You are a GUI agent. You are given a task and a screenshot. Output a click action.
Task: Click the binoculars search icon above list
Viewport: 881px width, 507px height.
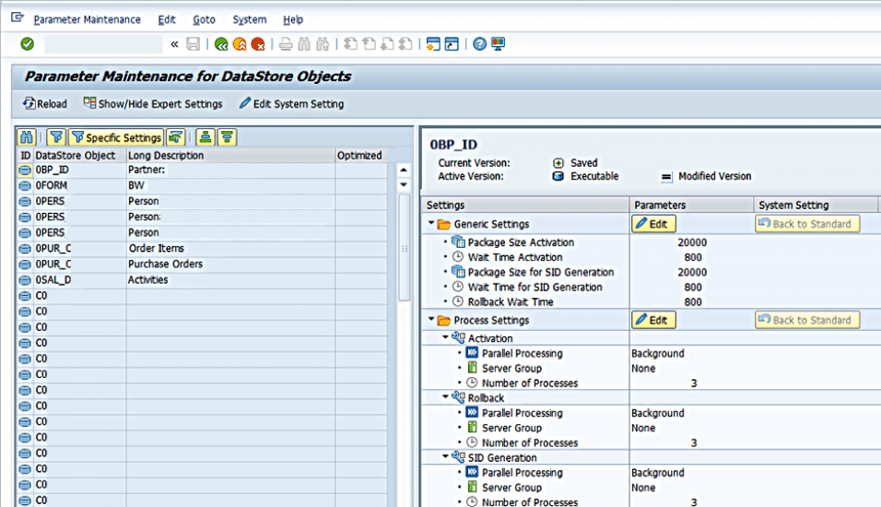tap(27, 137)
